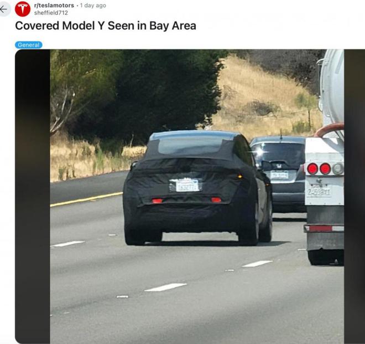Filter by the blue General flair
Screen dimensions: 365x344
click(x=29, y=45)
